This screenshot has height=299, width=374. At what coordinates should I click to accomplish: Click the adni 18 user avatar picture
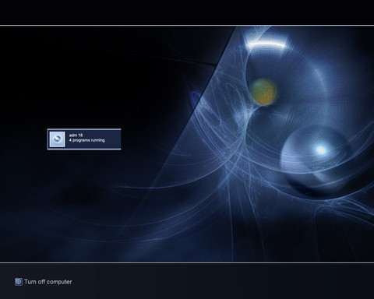57,139
